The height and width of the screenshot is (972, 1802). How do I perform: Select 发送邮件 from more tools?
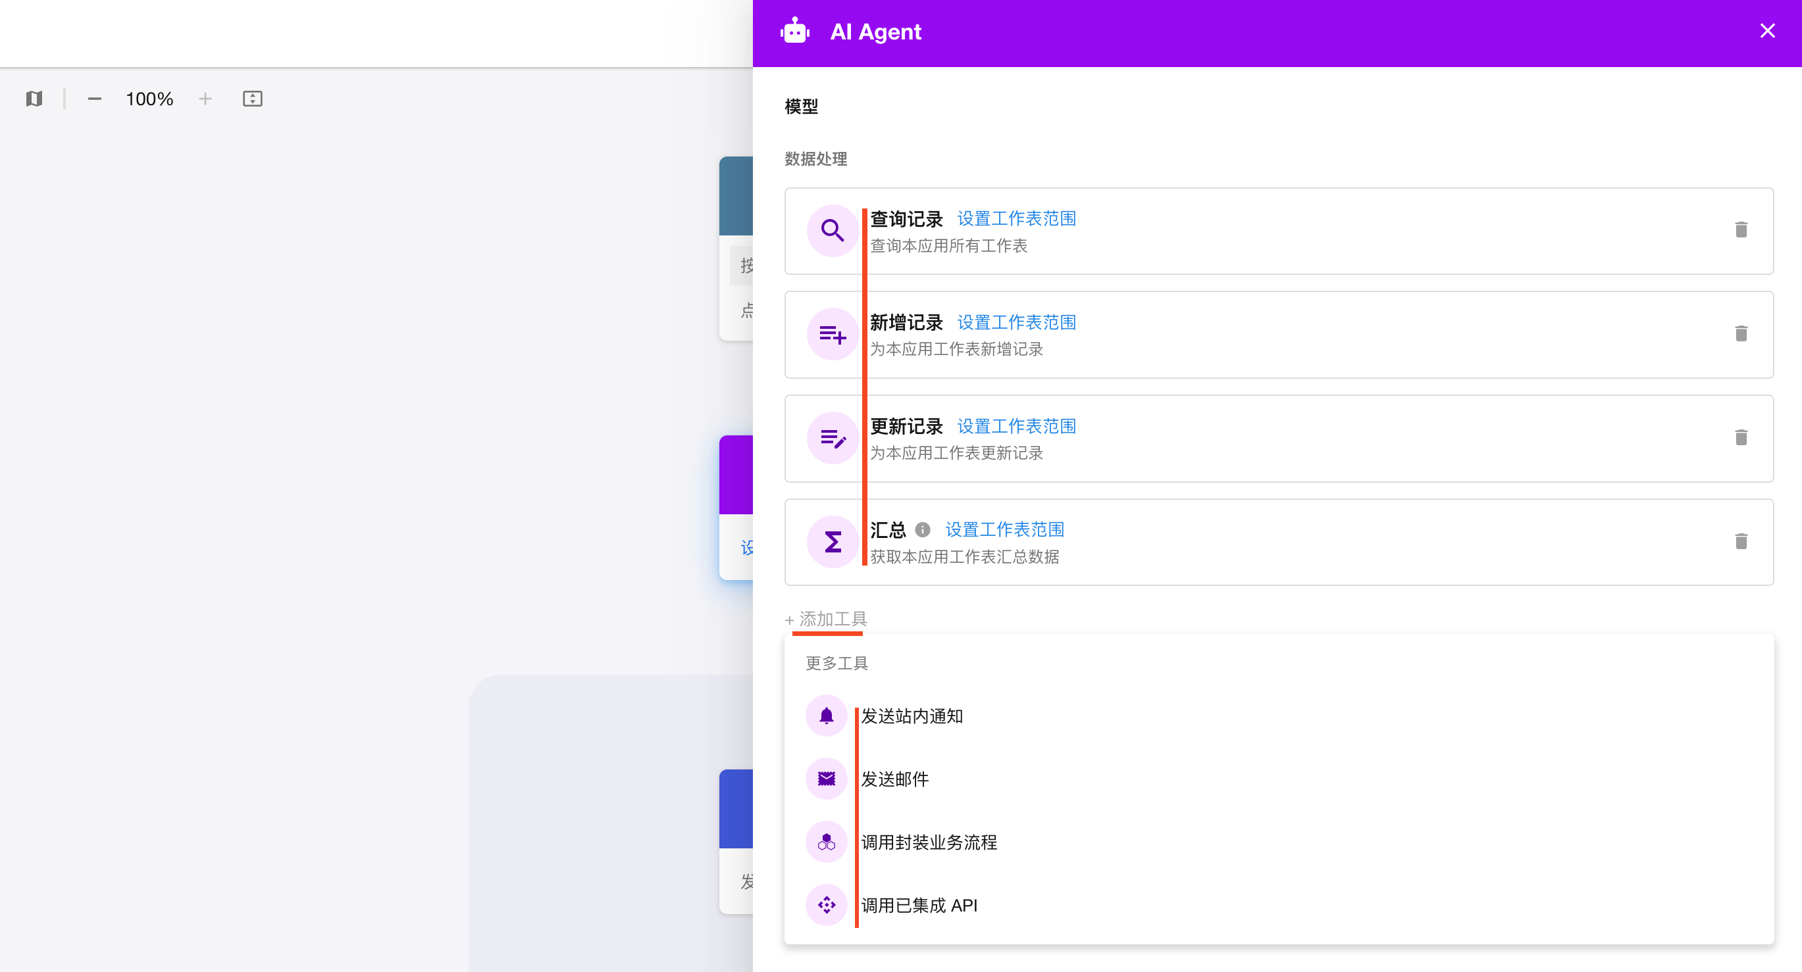(894, 779)
